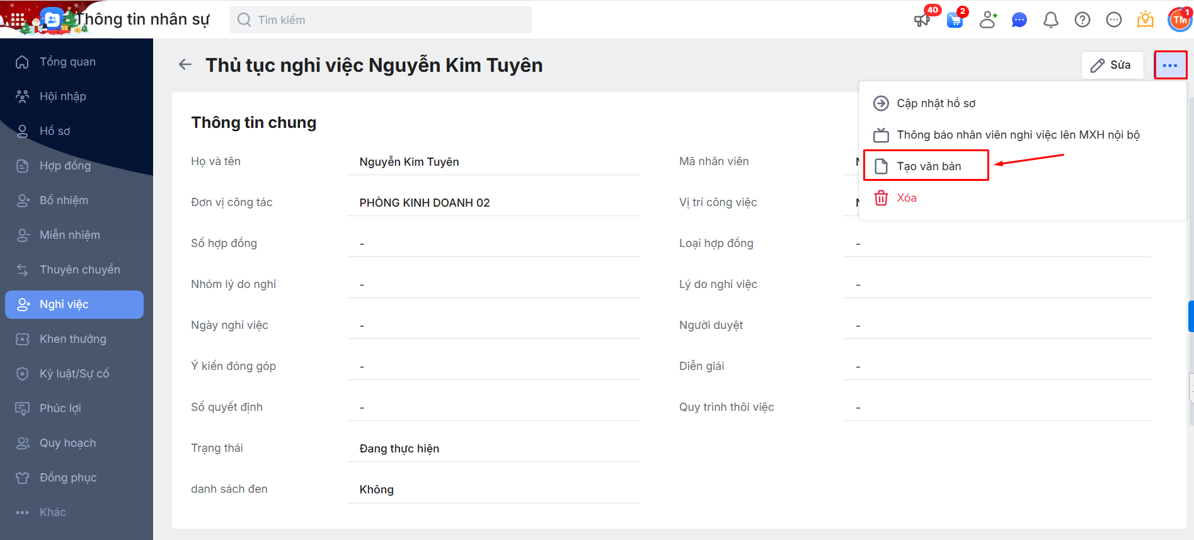Click the add user icon
This screenshot has height=540, width=1194.
click(988, 20)
